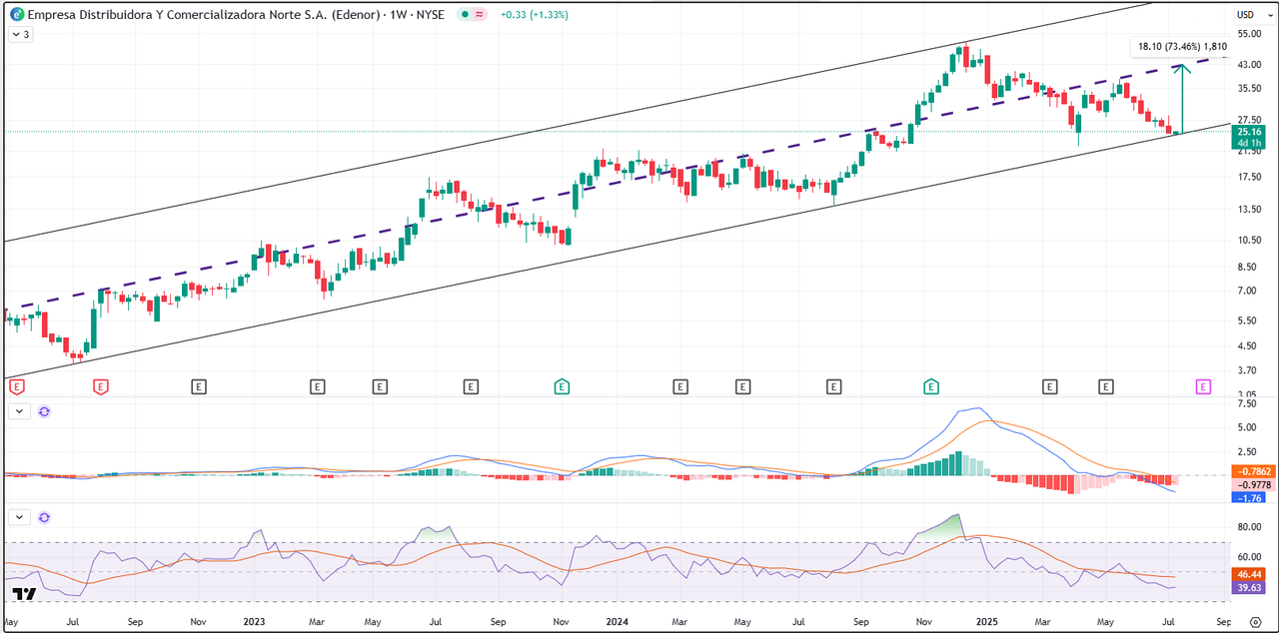The height and width of the screenshot is (633, 1279).
Task: Open the RSI pane purple indicator icon
Action: [x=44, y=518]
